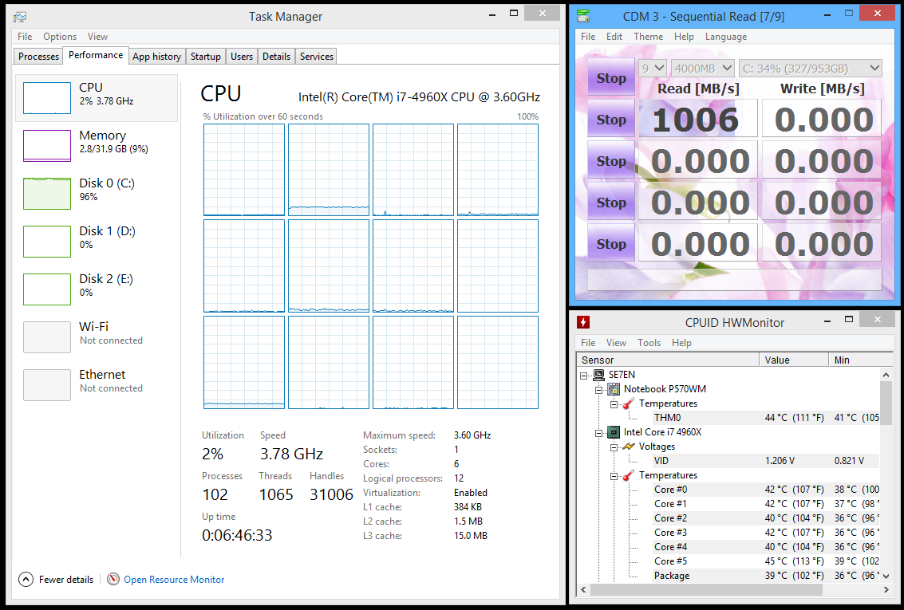Open the test count dropdown showing 9
This screenshot has height=610, width=904.
653,69
